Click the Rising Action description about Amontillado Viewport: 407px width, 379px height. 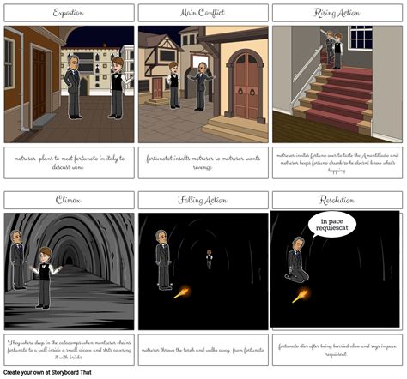(x=337, y=163)
